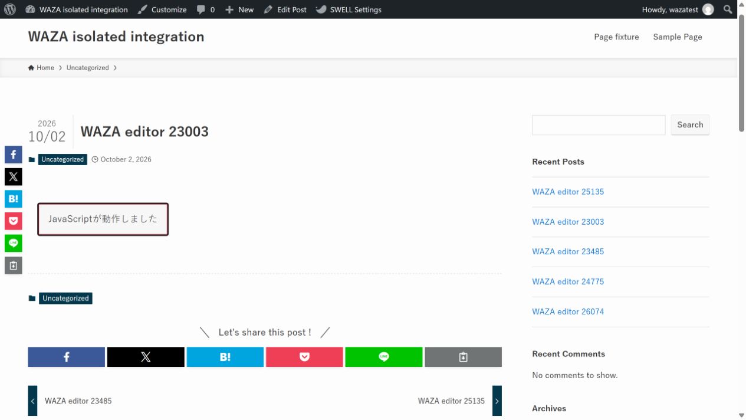This screenshot has width=746, height=420.
Task: Open recent post WAZA editor 23003
Action: (568, 222)
